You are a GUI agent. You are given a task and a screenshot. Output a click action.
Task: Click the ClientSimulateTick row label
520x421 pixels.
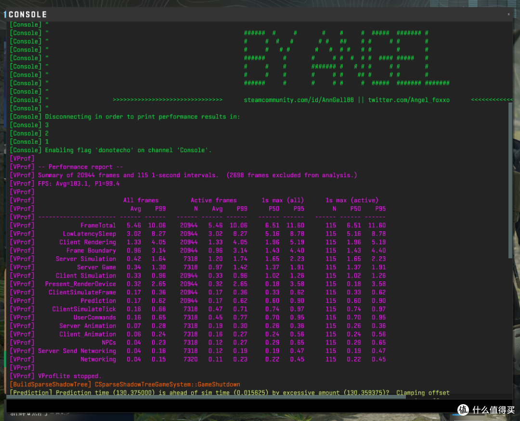pyautogui.click(x=84, y=309)
